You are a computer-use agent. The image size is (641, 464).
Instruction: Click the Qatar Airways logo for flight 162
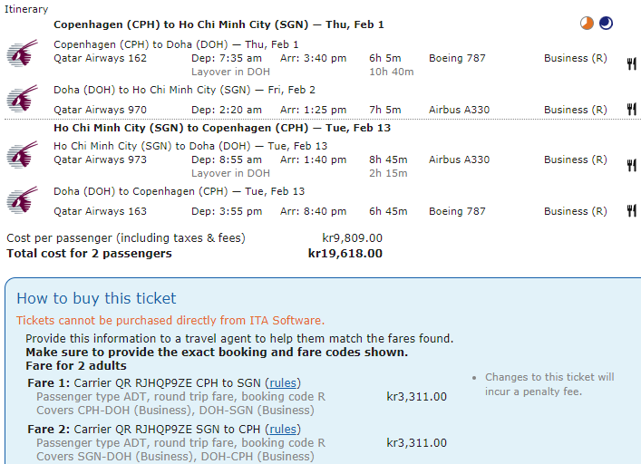coord(23,53)
